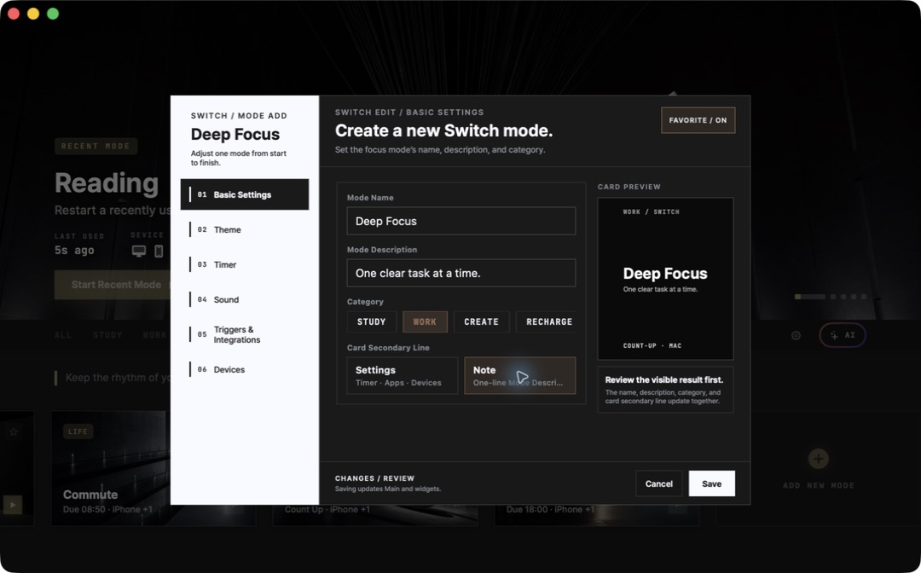Cancel the new Switch mode dialog

(x=659, y=483)
